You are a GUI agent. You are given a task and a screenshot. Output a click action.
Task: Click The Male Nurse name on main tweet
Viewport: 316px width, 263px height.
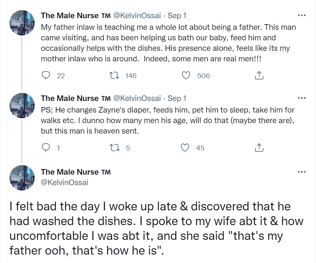pos(70,172)
